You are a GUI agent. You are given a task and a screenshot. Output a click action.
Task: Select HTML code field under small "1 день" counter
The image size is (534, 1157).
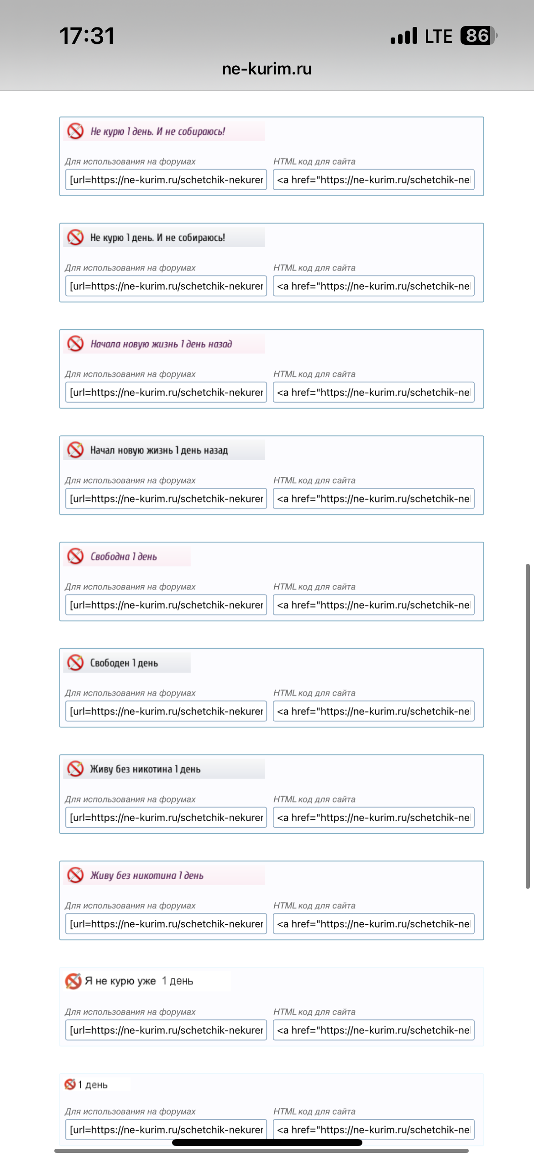(x=374, y=1130)
